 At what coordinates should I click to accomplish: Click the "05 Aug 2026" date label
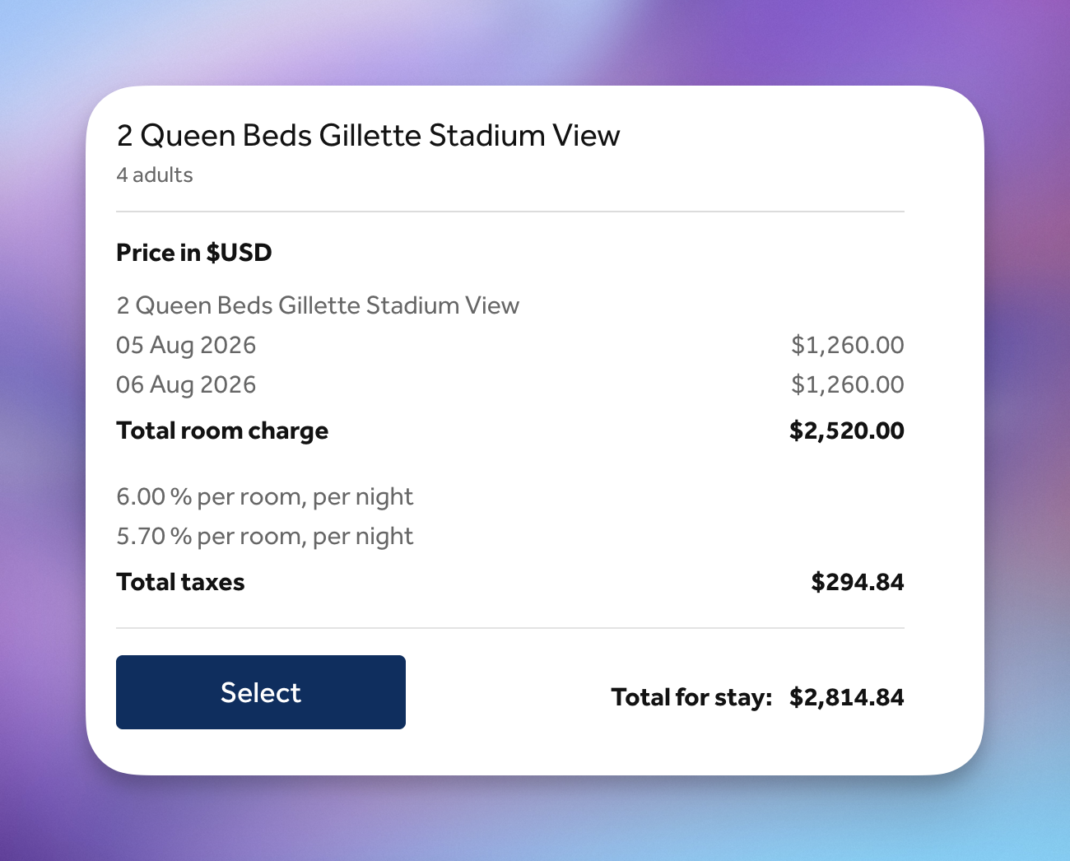pyautogui.click(x=186, y=345)
